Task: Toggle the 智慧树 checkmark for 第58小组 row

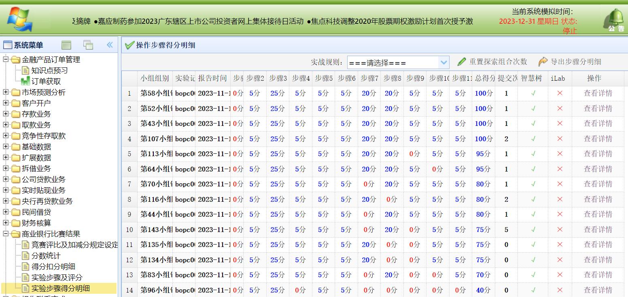Action: tap(533, 93)
